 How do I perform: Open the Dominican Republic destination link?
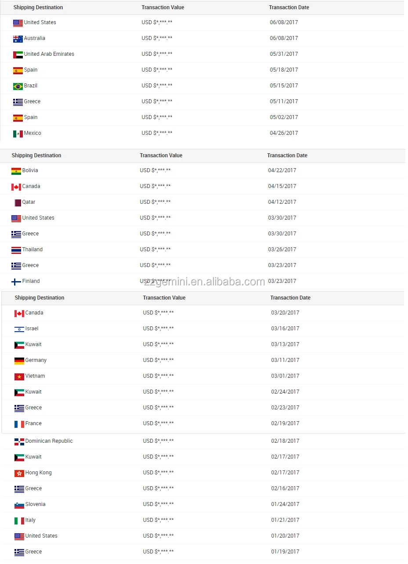(49, 441)
